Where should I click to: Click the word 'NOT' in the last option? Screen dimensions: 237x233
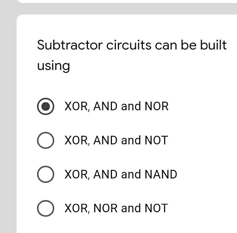(x=156, y=208)
